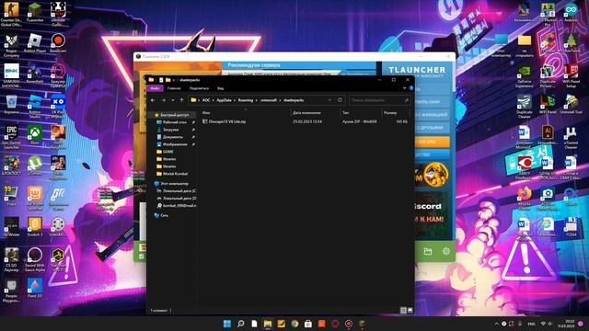Image resolution: width=589 pixels, height=331 pixels.
Task: Click the .minecraft breadcrumb segment
Action: pyautogui.click(x=269, y=100)
